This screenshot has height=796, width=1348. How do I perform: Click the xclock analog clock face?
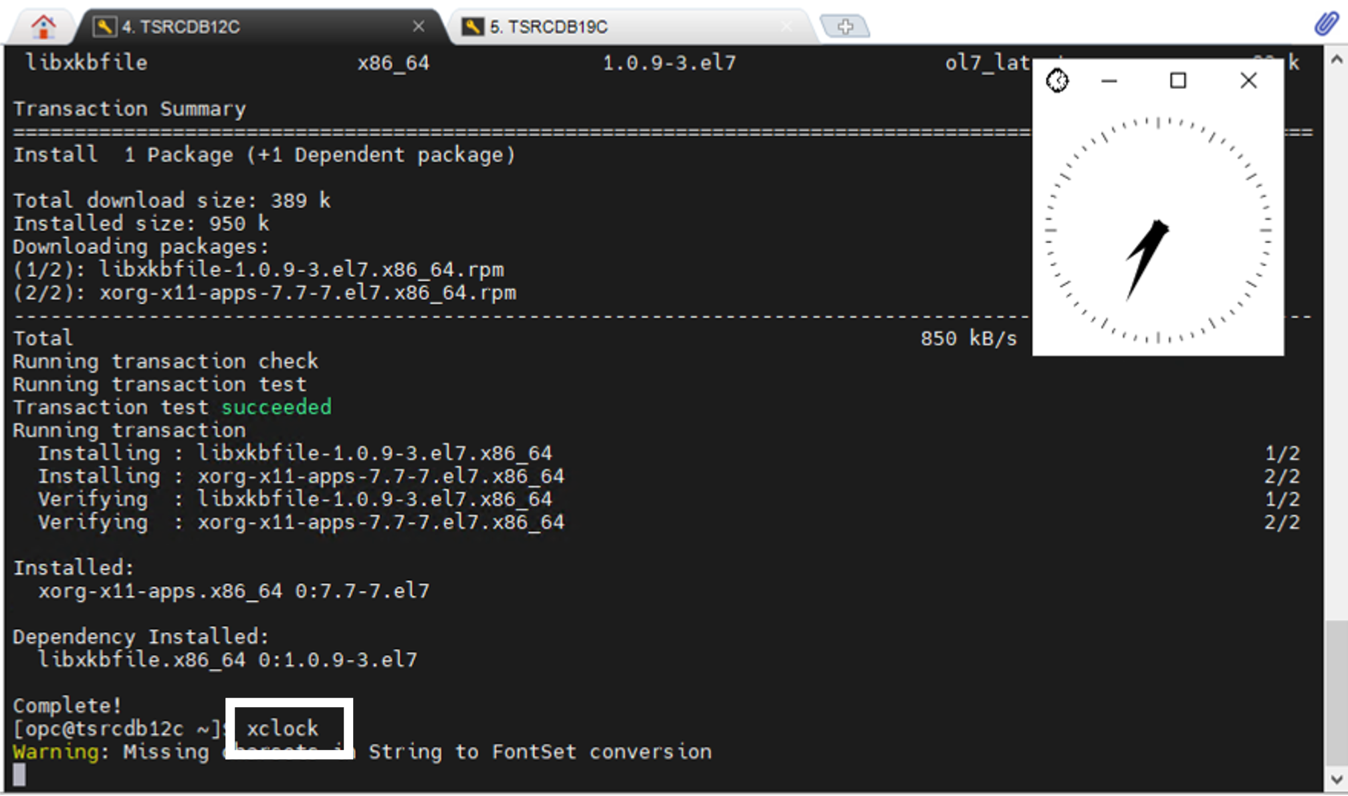point(1158,230)
